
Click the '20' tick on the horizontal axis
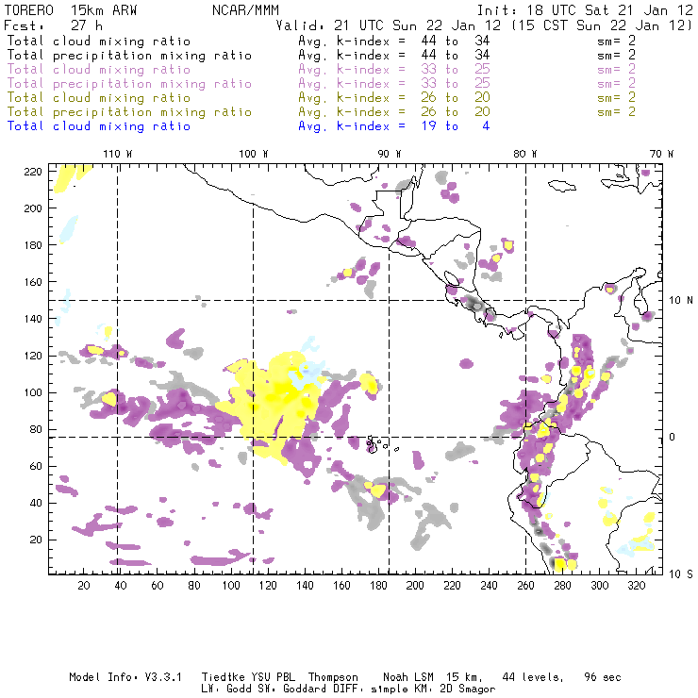84,586
